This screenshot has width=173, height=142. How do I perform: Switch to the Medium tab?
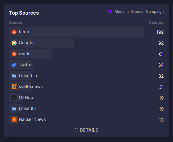(122, 12)
